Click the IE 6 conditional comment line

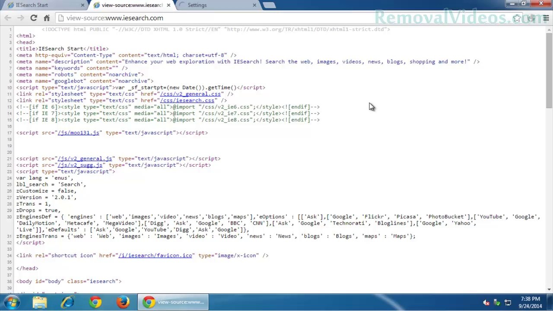click(x=168, y=107)
